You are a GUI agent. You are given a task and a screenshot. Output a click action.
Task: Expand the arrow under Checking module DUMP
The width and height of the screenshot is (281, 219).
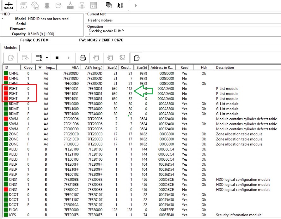pos(89,34)
